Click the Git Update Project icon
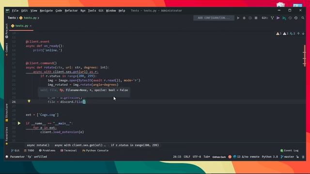Image resolution: width=310 pixels, height=174 pixels. pyautogui.click(x=272, y=18)
